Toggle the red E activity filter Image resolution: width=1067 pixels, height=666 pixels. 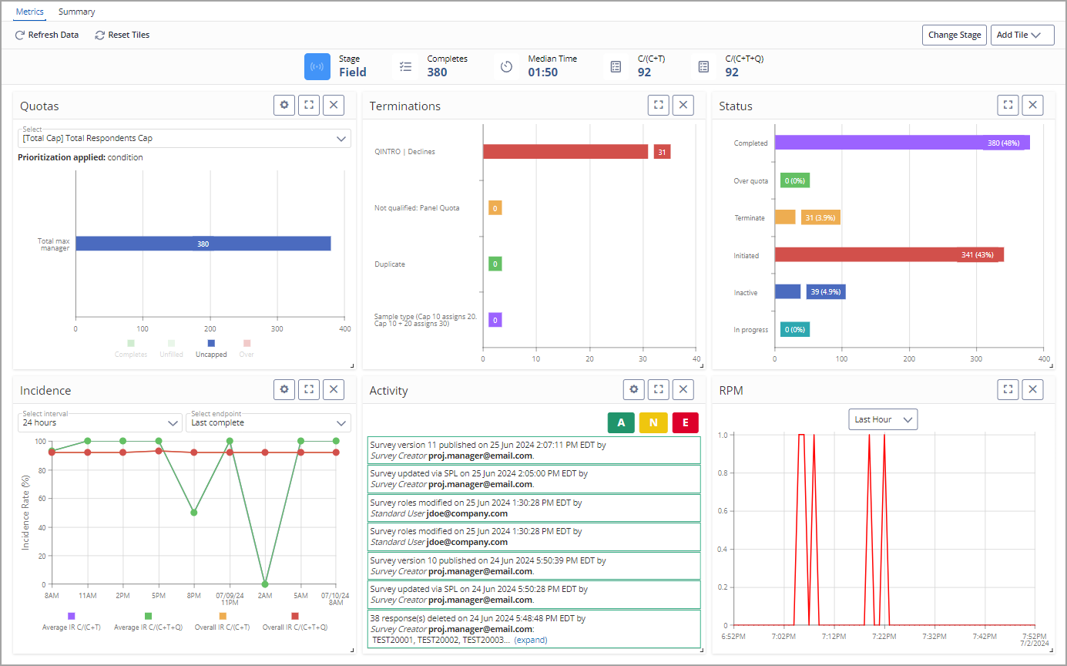(686, 422)
